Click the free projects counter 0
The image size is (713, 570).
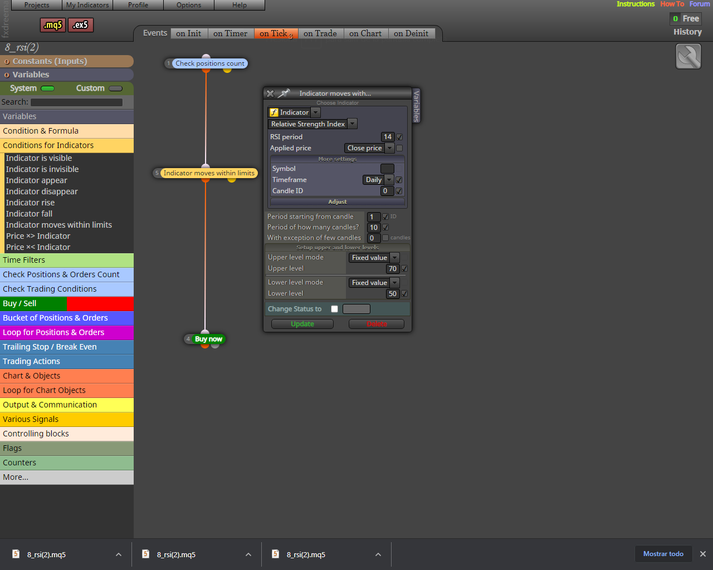click(x=675, y=18)
